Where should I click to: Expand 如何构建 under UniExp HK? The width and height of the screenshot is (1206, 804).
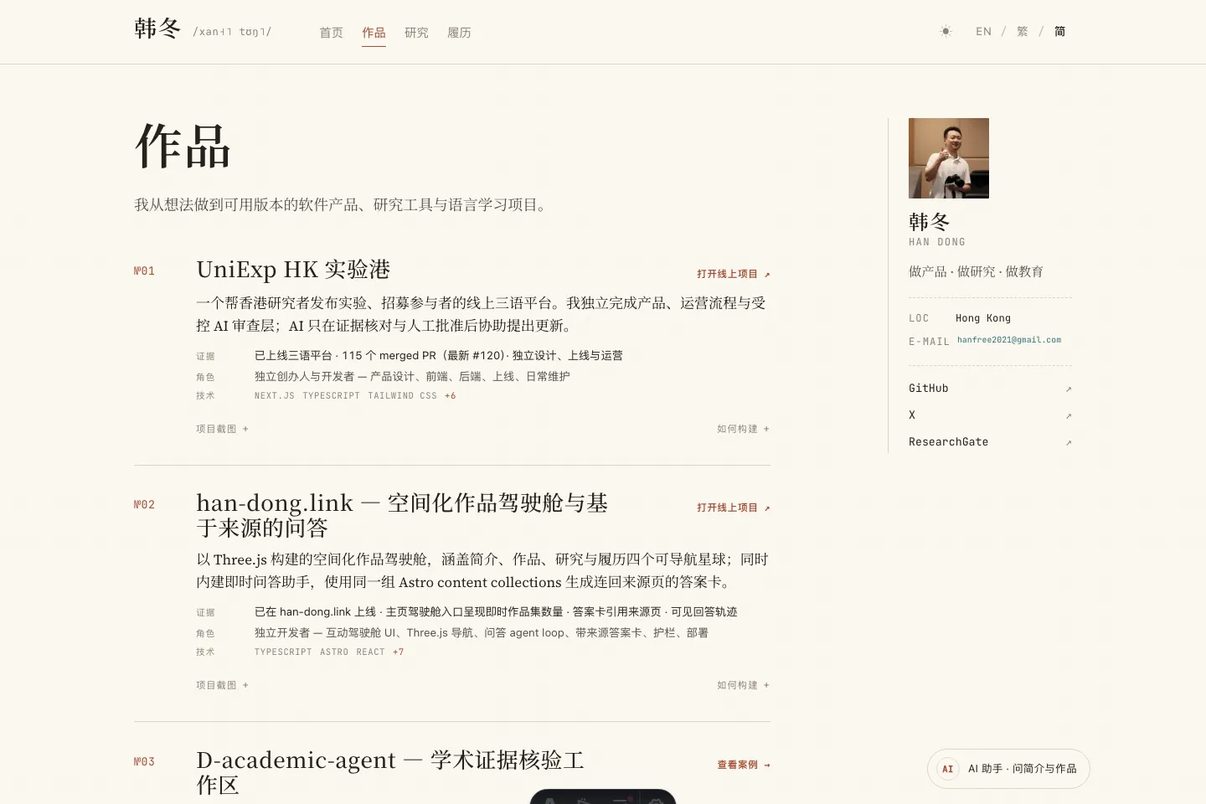click(743, 429)
